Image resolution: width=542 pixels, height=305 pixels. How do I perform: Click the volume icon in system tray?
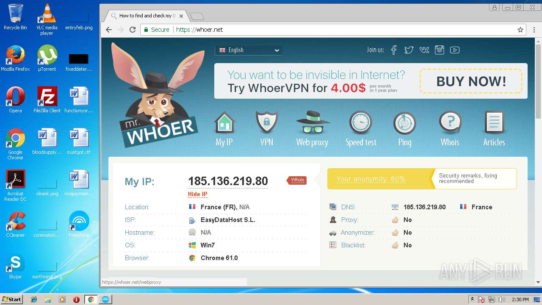click(502, 299)
